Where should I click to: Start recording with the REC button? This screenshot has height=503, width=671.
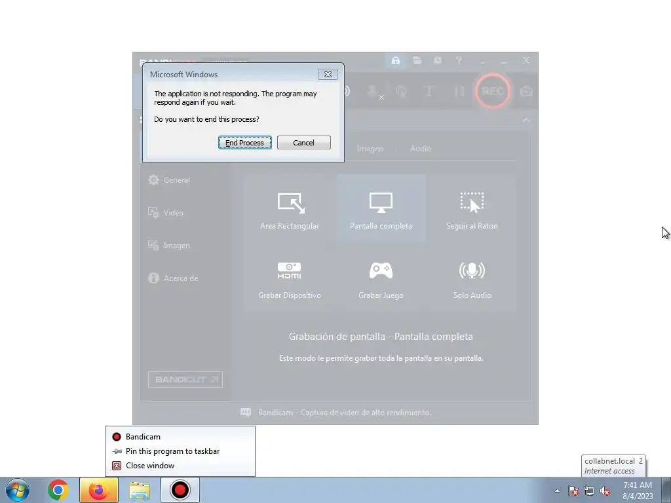click(493, 91)
